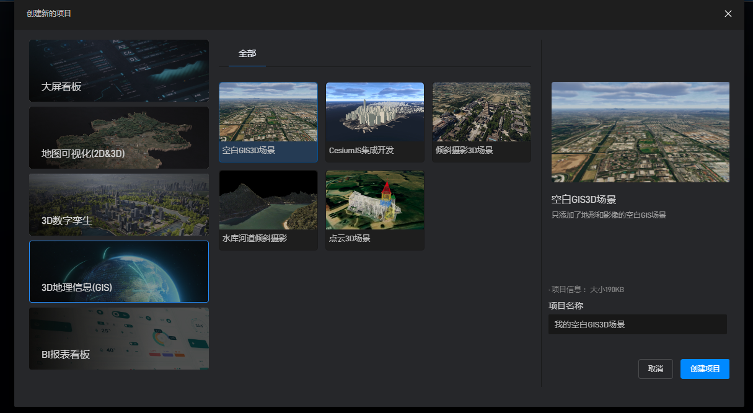753x413 pixels.
Task: Open the BI报表看板 category
Action: 119,339
